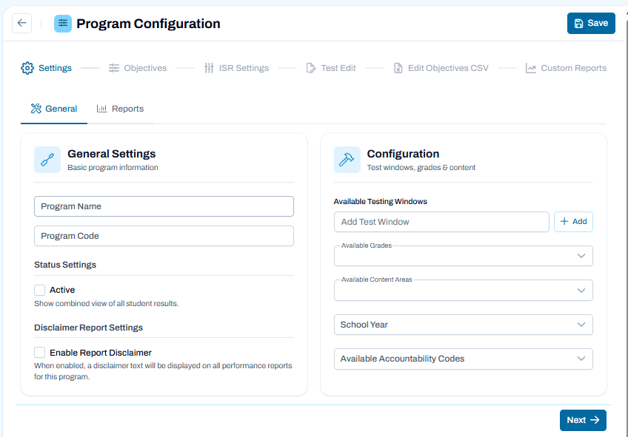The height and width of the screenshot is (437, 628).
Task: Check Enable Report Disclaimer
Action: click(40, 352)
